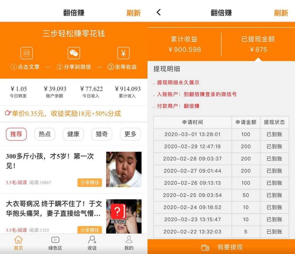The height and width of the screenshot is (254, 295).
Task: Select the 2020-02-22 13:32:03 row
Action: [221, 231]
